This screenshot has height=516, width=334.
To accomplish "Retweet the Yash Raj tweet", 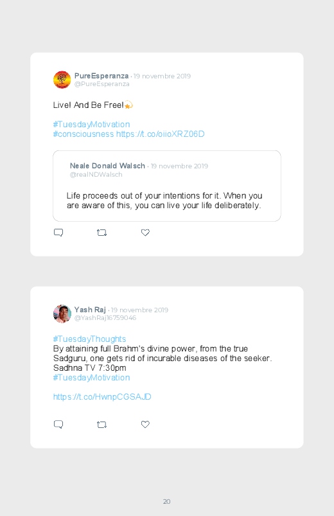I will [101, 425].
